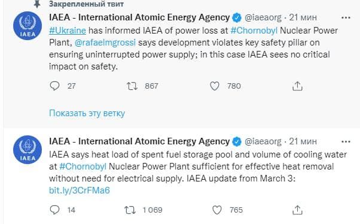Open #Chornobyl hashtag in the pinned tweet

[x=254, y=31]
